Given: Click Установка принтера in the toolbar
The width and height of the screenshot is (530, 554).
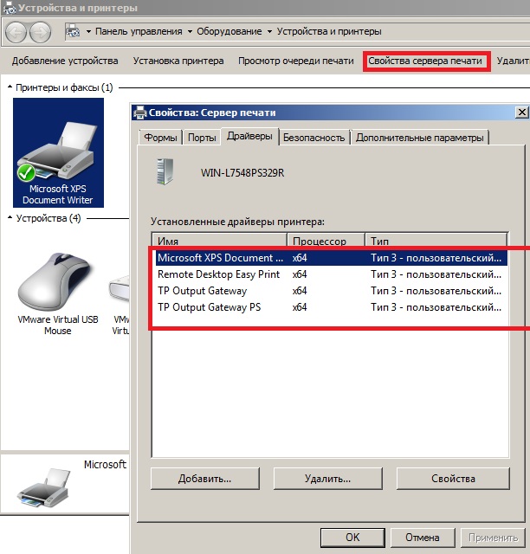Looking at the screenshot, I should (x=178, y=61).
